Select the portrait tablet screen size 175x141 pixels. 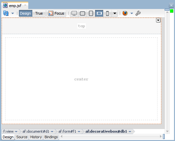pos(91,13)
